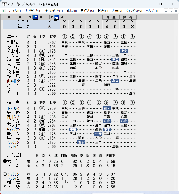
Task: Click チャップマン's black circled 11 home run mark
Action: coord(42,130)
